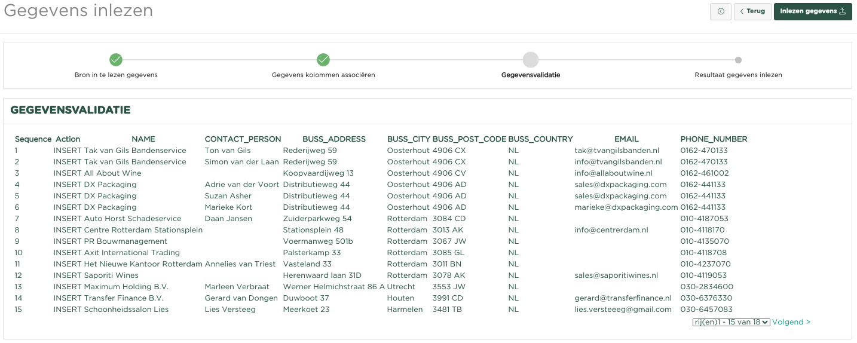Click the EMAIL column header
This screenshot has width=857, height=343.
(626, 139)
